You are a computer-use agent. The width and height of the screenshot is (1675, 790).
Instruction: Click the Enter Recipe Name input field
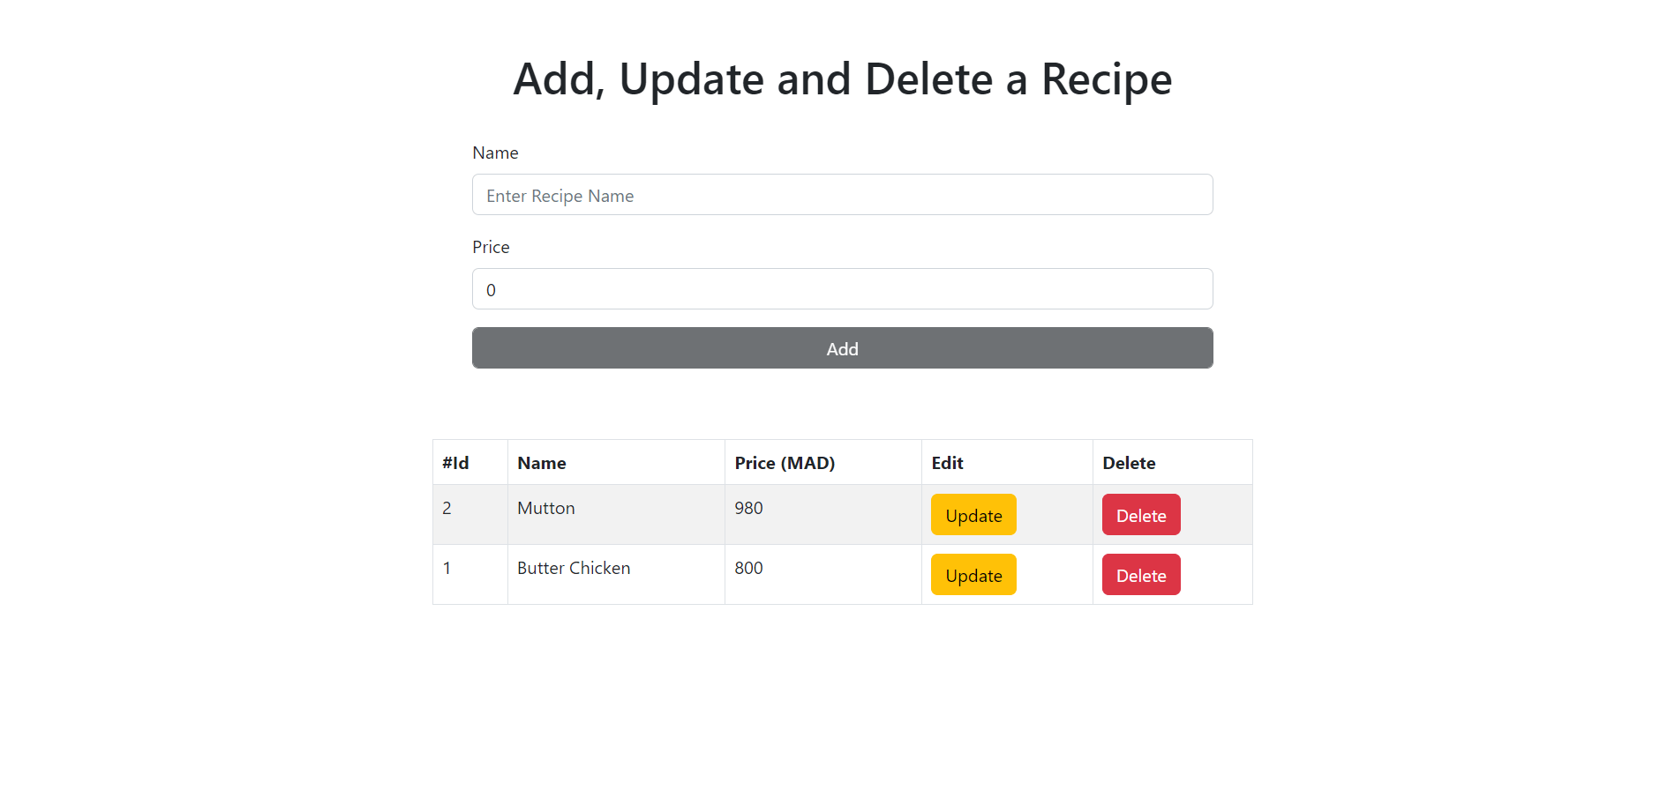[x=842, y=195]
